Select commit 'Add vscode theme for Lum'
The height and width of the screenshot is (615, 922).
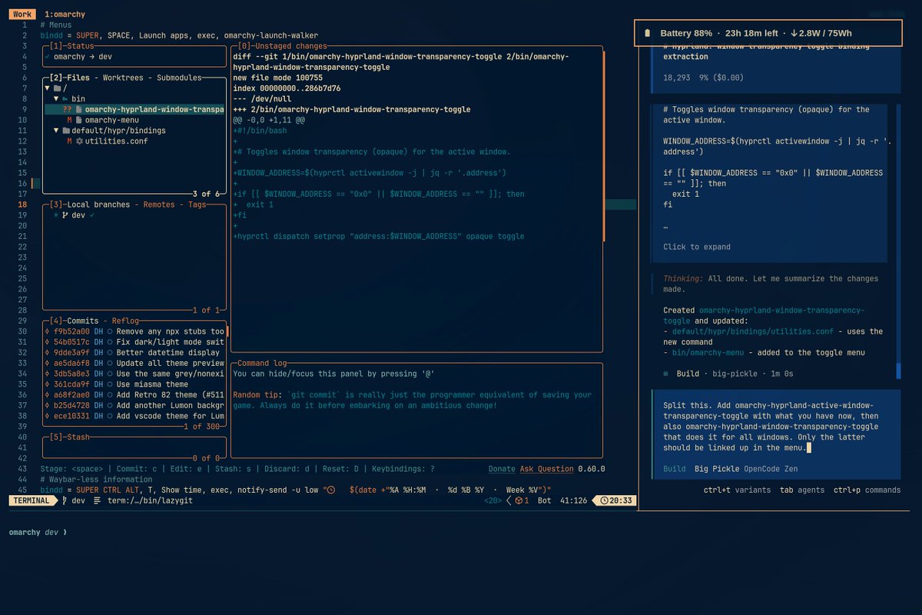[x=134, y=416]
